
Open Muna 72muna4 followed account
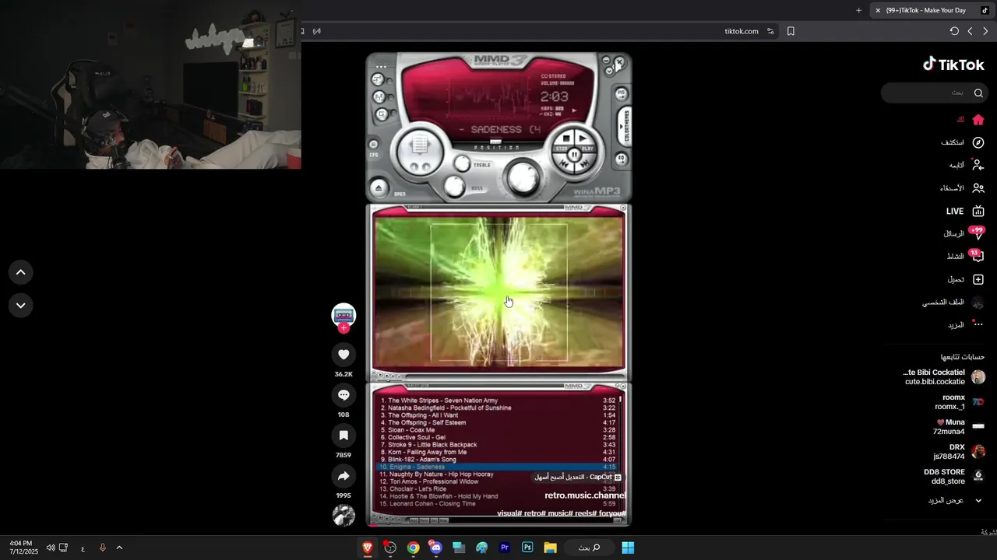click(x=959, y=427)
